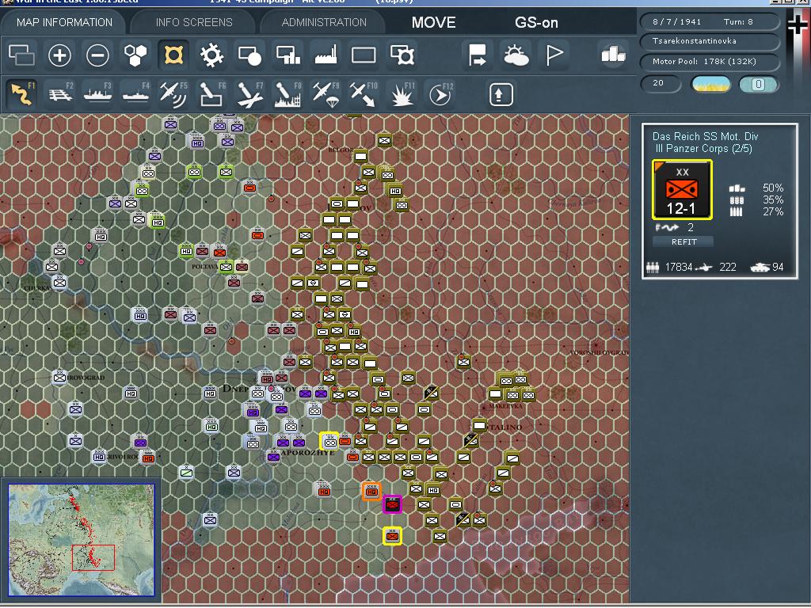Click the 50% TOE value
The height and width of the screenshot is (608, 811).
click(773, 188)
